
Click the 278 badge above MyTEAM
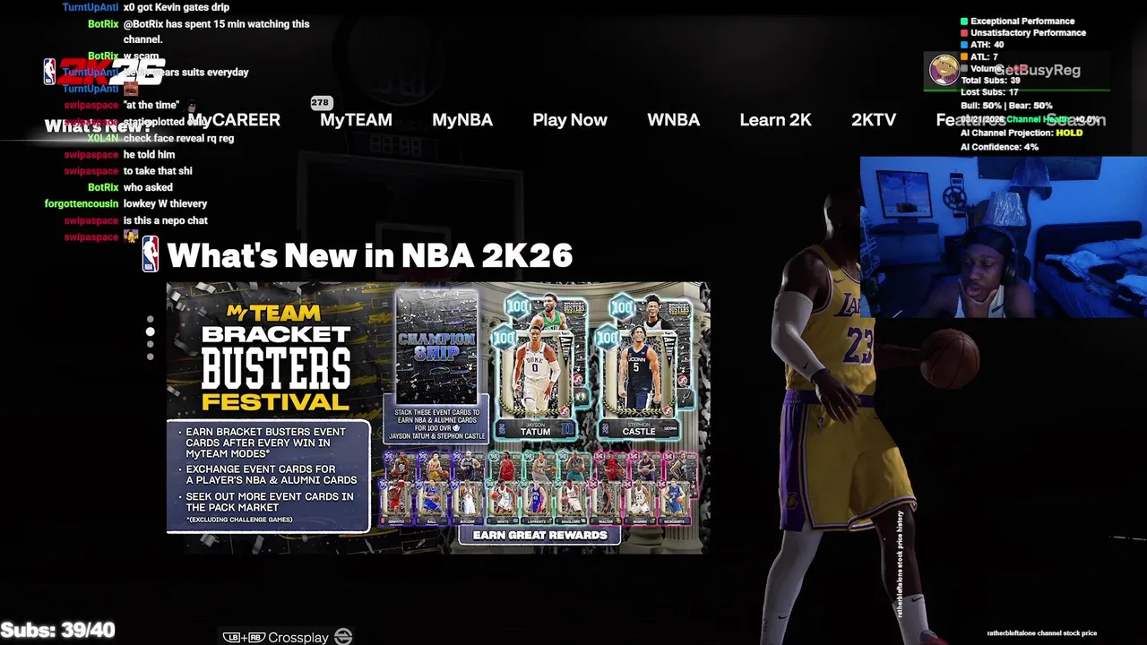click(x=321, y=103)
